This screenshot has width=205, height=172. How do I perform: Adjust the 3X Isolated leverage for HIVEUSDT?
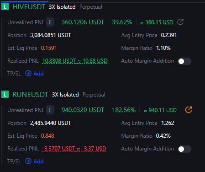click(x=62, y=7)
